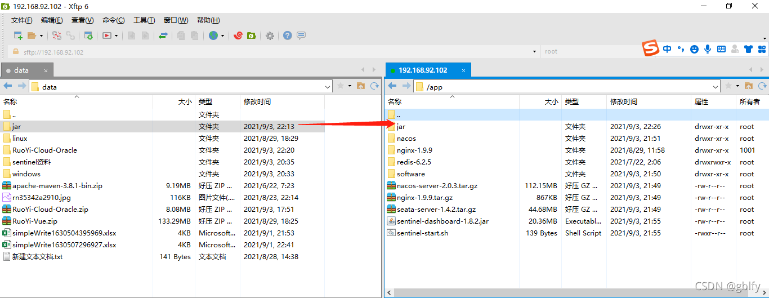The height and width of the screenshot is (298, 769).
Task: Open the remote pane bookmark dropdown arrow
Action: pyautogui.click(x=737, y=86)
